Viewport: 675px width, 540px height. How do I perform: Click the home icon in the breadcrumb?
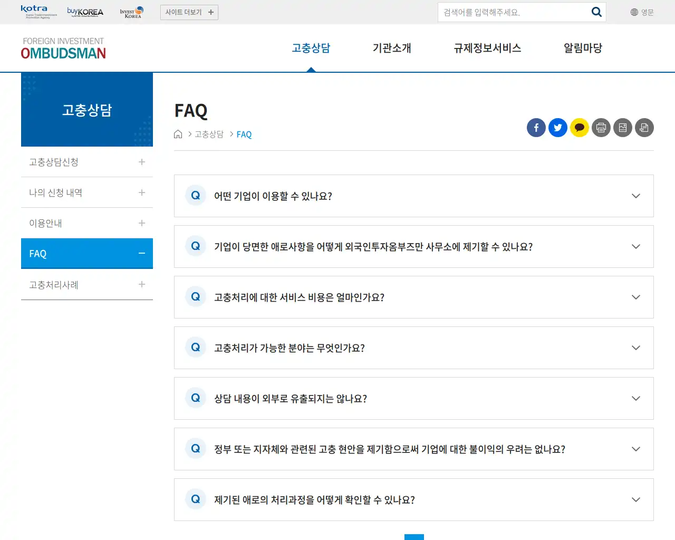(178, 134)
